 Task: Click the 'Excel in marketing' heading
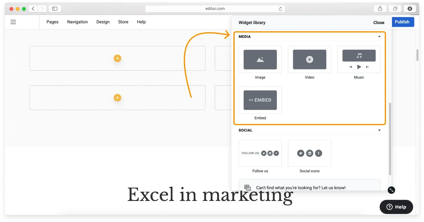click(210, 195)
